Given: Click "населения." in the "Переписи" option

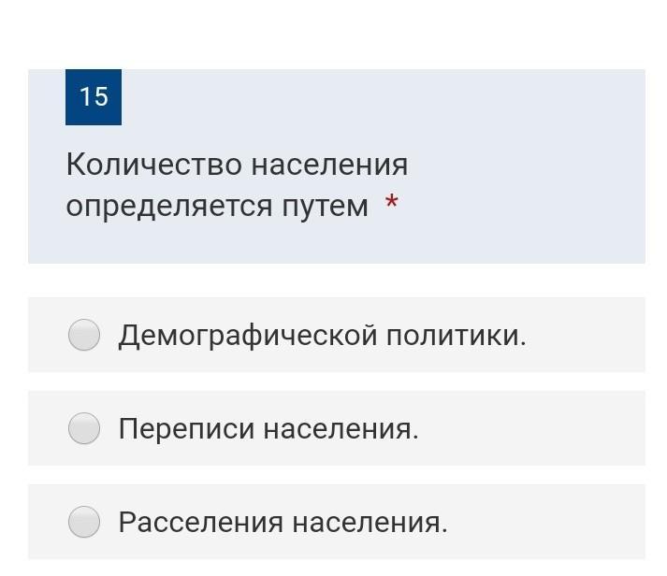Looking at the screenshot, I should [x=341, y=429].
